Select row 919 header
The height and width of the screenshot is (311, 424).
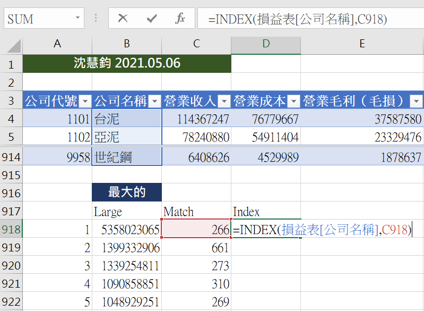[x=11, y=247]
